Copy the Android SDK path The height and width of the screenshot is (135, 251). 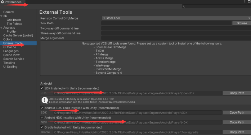point(237,113)
